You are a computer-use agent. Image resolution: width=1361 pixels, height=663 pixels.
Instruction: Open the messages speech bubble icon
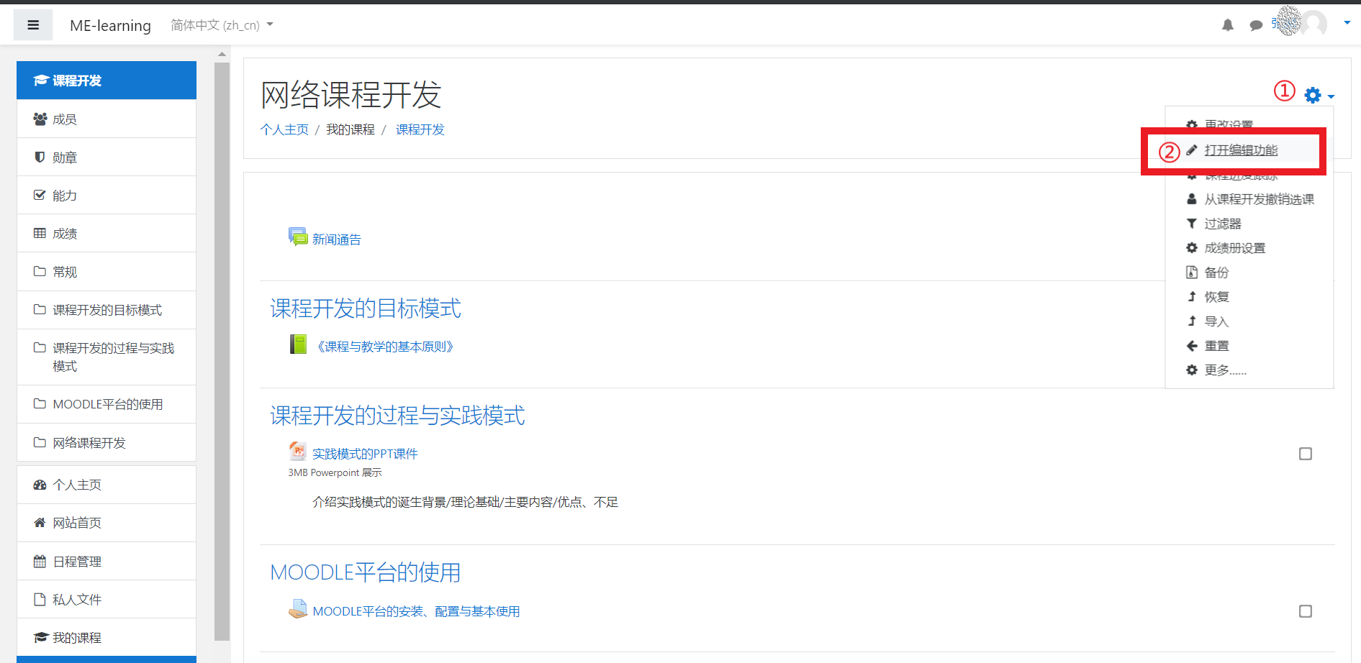click(1256, 24)
